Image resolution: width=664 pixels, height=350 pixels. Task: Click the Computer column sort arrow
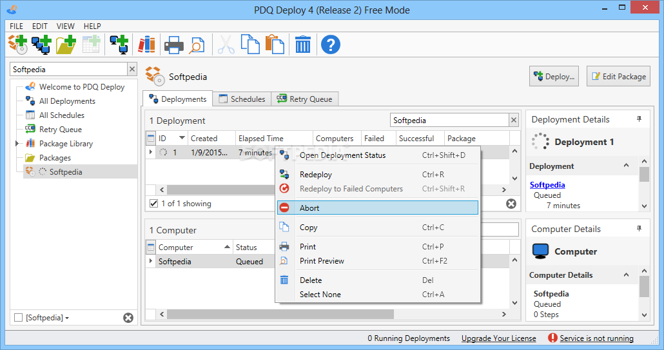click(x=228, y=247)
